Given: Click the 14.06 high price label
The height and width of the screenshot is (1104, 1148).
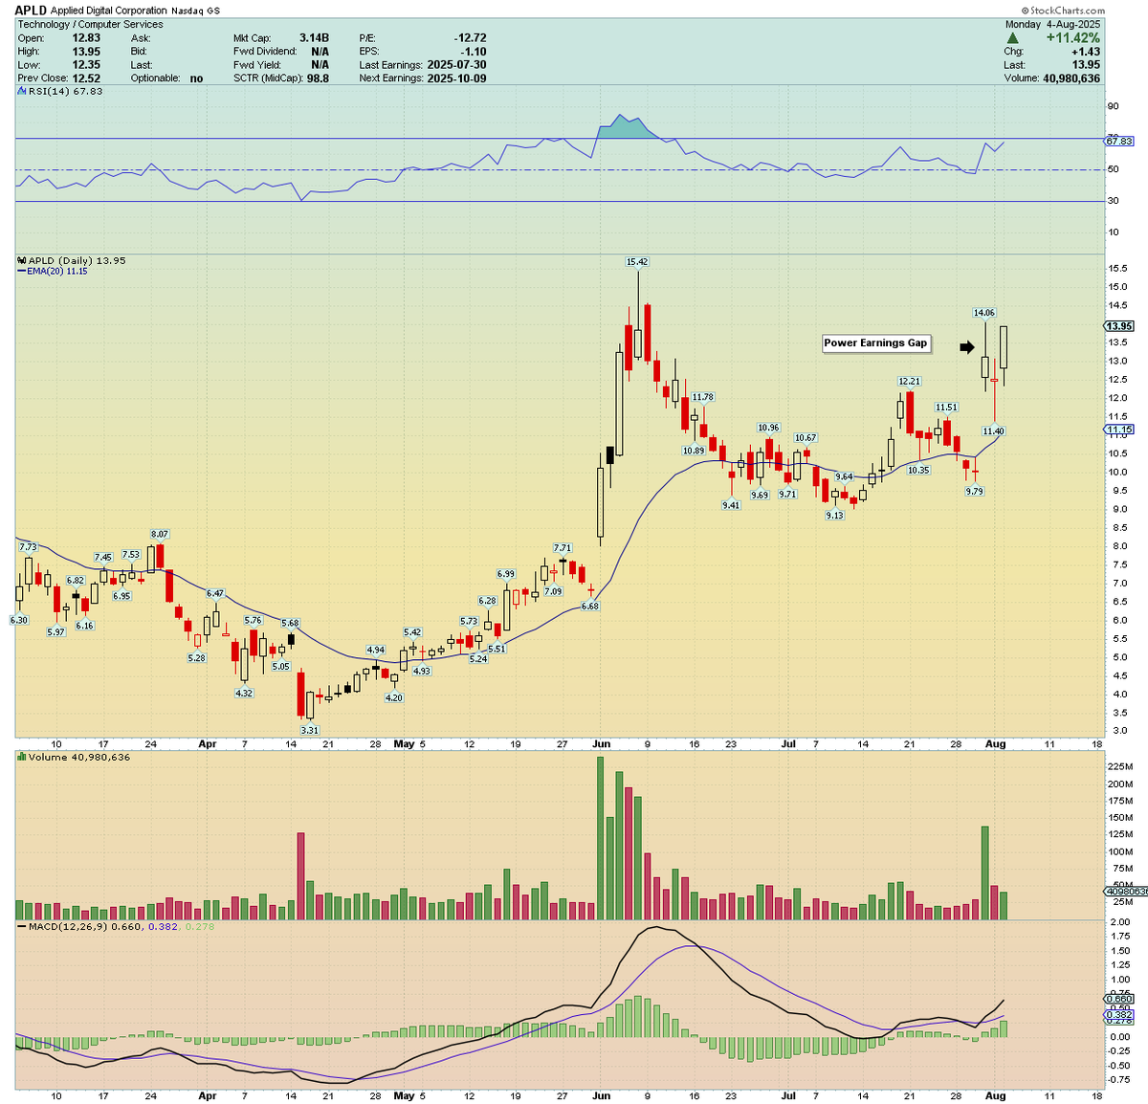Looking at the screenshot, I should tap(983, 313).
